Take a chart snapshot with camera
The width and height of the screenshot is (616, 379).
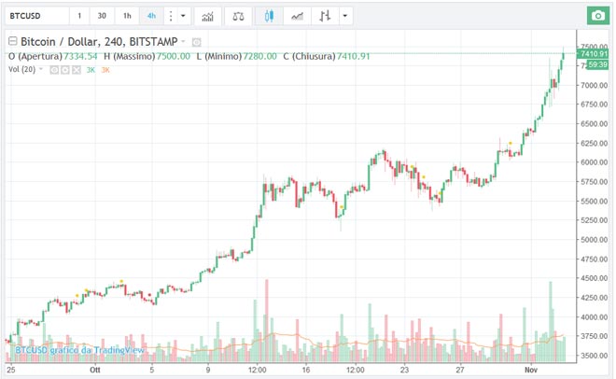(596, 16)
